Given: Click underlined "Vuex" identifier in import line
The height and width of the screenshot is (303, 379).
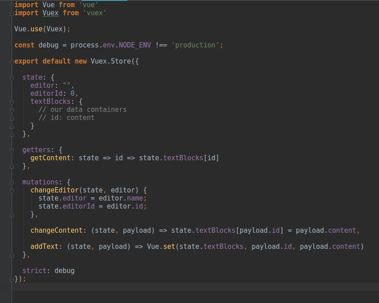Looking at the screenshot, I should [51, 13].
